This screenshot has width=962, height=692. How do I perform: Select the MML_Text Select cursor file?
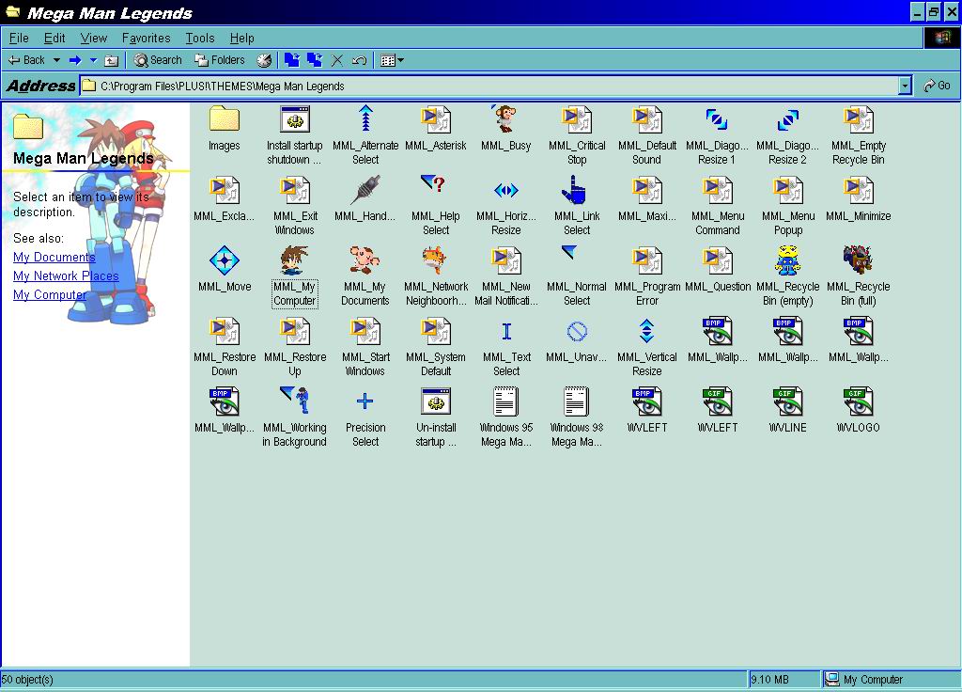(506, 348)
